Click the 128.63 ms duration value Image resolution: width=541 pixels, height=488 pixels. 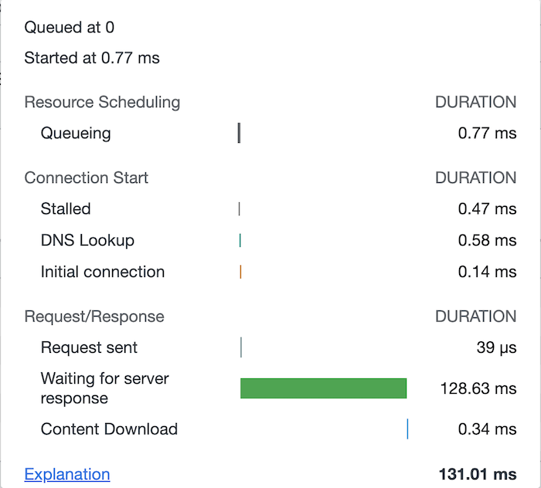coord(478,388)
